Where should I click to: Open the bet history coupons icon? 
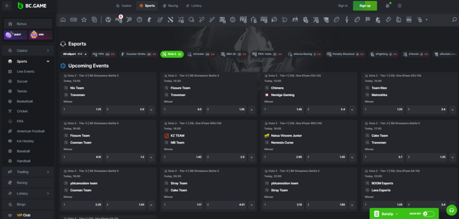tap(94, 19)
